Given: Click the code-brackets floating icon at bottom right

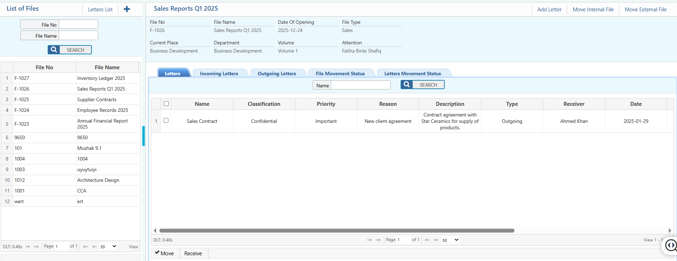Looking at the screenshot, I should (x=671, y=245).
